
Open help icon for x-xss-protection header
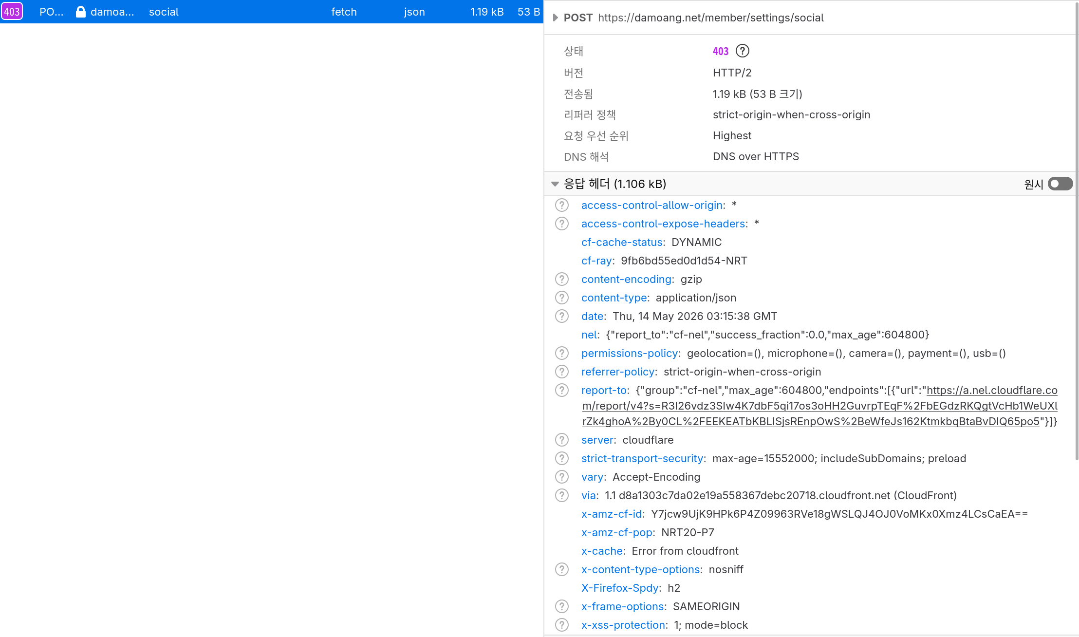pyautogui.click(x=562, y=625)
